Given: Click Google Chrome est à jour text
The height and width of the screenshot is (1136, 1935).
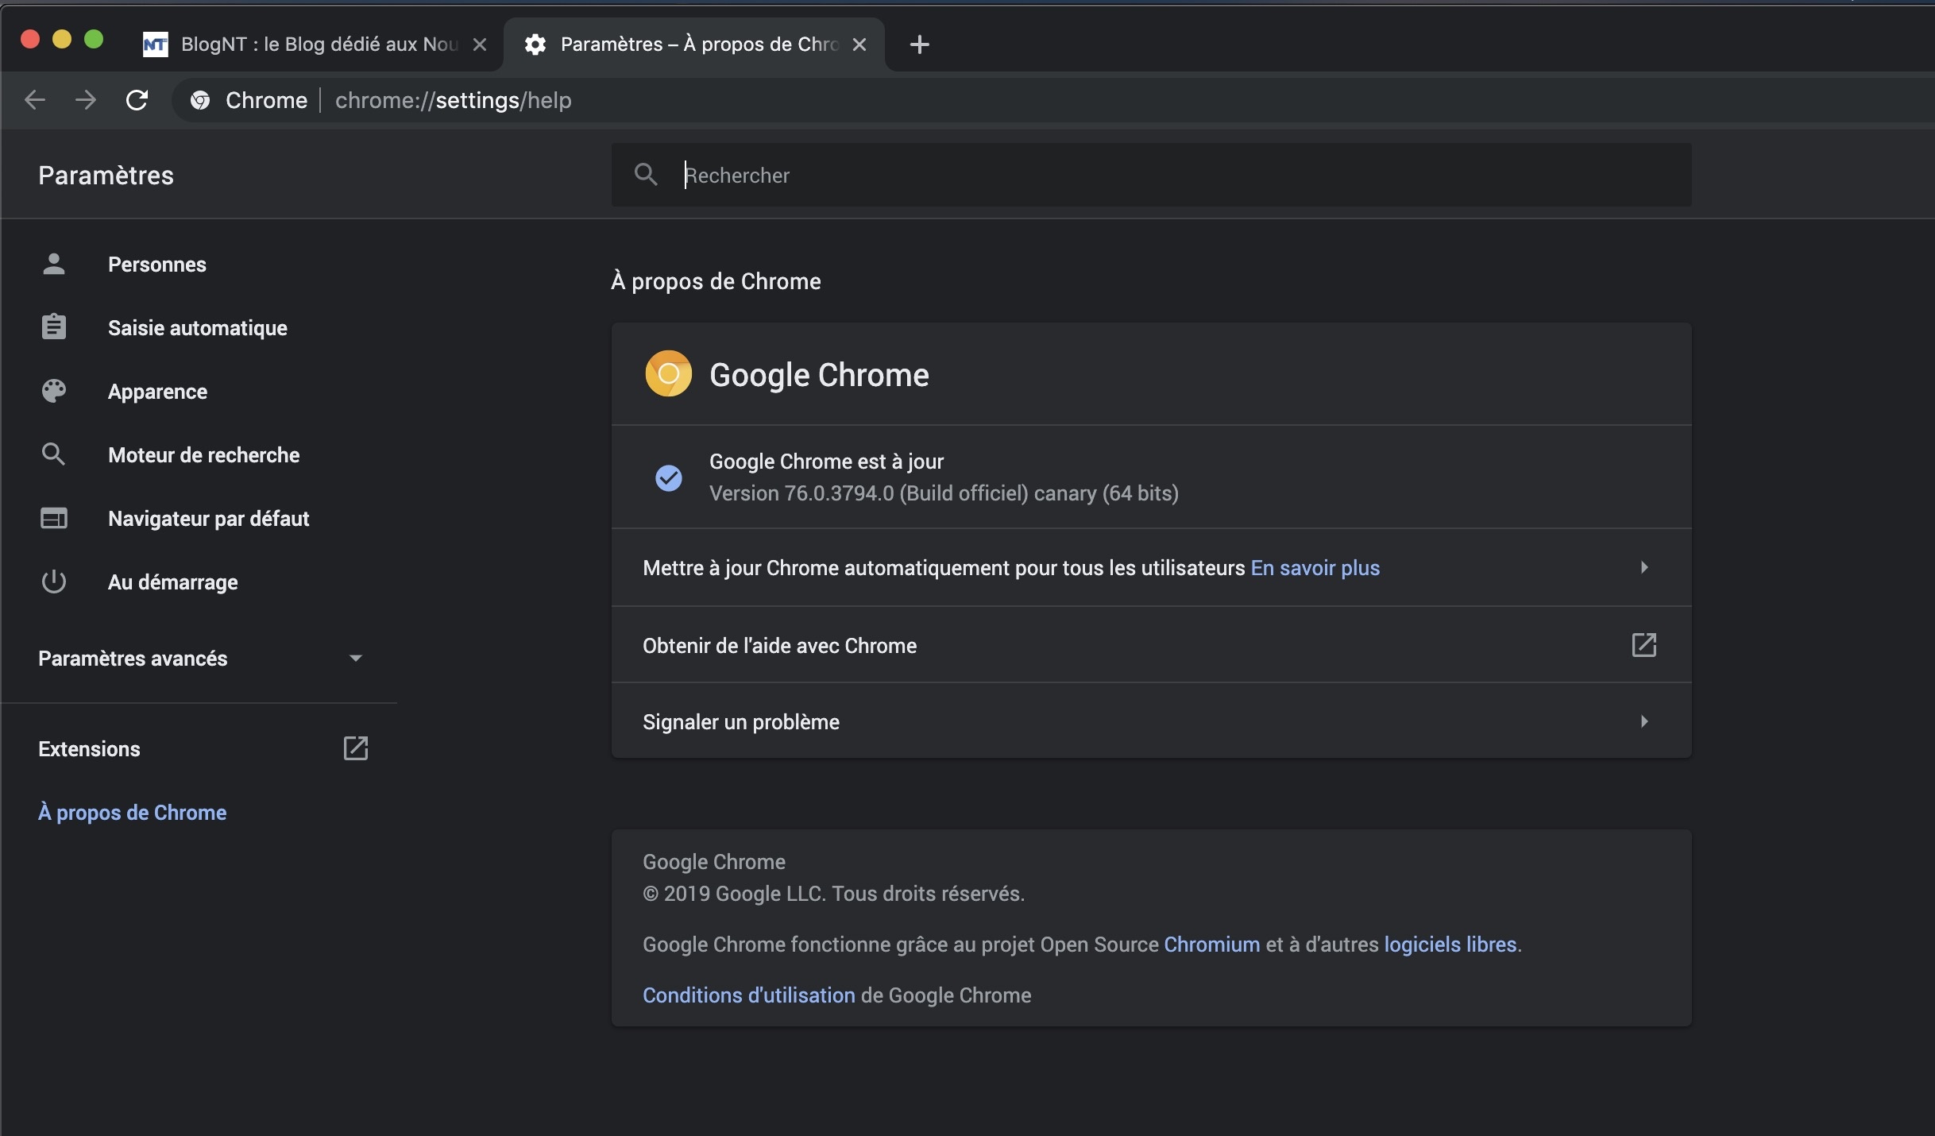Looking at the screenshot, I should pyautogui.click(x=826, y=462).
